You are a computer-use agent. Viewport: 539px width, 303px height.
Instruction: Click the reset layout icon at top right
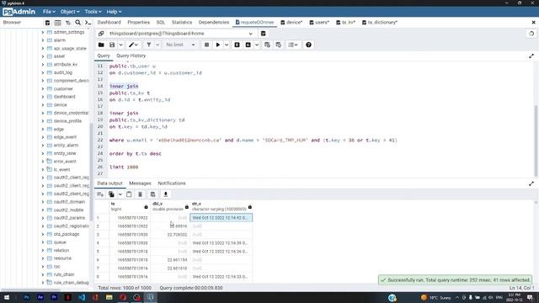point(531,34)
